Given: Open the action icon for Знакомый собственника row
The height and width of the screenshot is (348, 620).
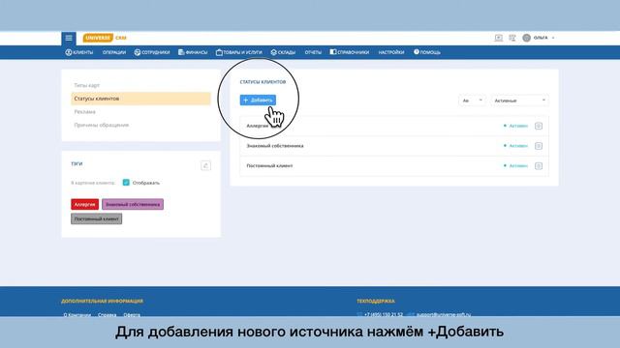Looking at the screenshot, I should point(539,146).
